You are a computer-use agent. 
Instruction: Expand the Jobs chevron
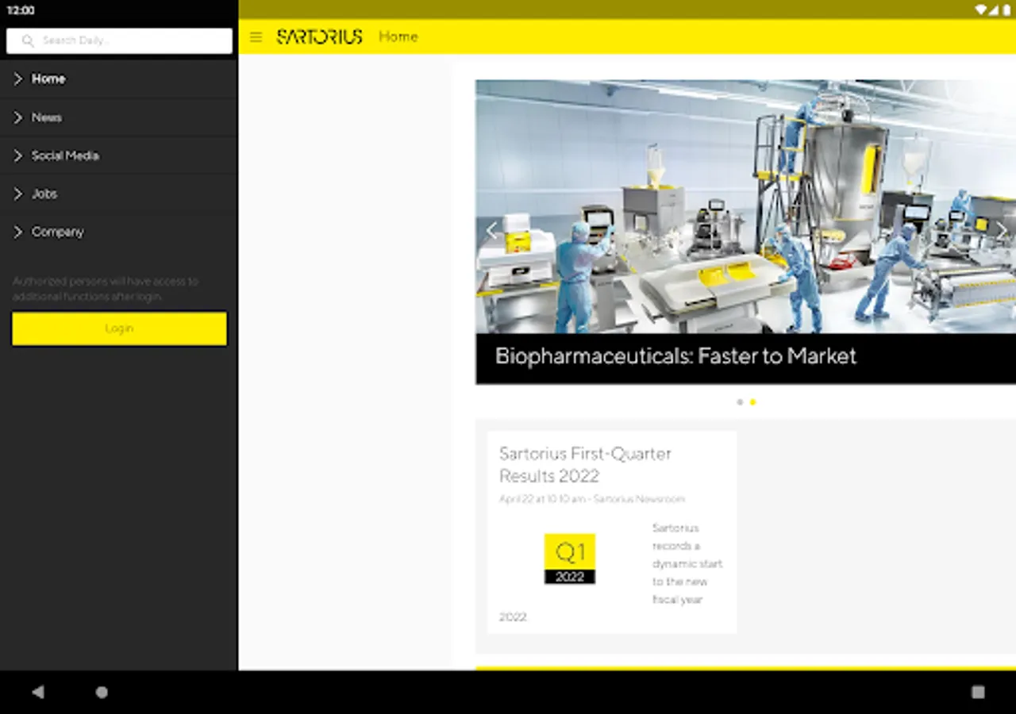point(18,194)
